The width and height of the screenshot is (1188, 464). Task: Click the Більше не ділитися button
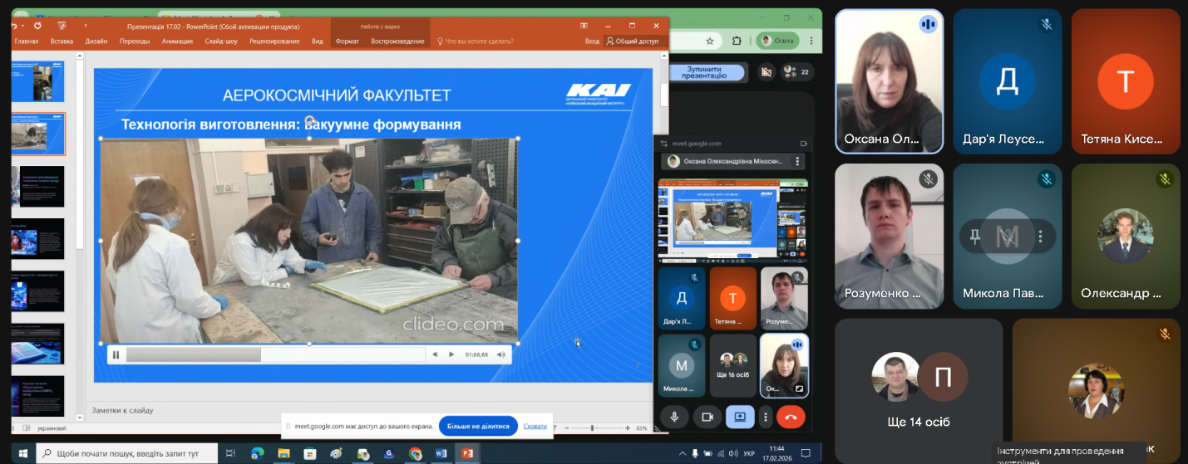(478, 426)
